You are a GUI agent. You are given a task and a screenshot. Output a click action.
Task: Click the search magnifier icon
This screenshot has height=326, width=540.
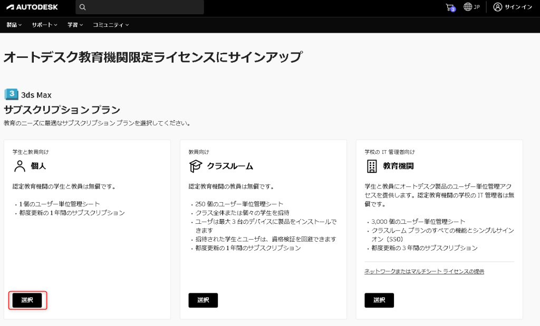(82, 7)
